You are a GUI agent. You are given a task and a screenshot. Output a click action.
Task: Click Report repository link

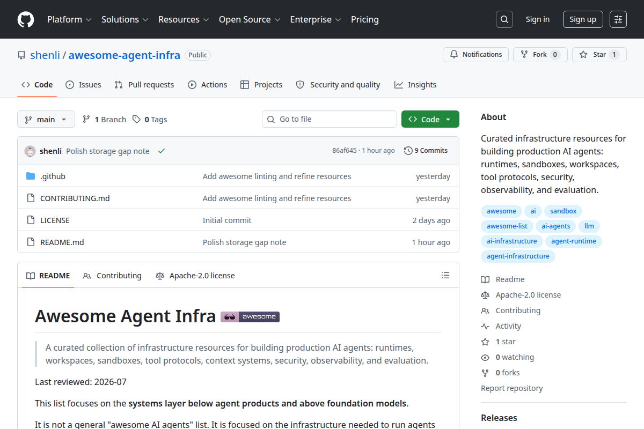point(512,388)
